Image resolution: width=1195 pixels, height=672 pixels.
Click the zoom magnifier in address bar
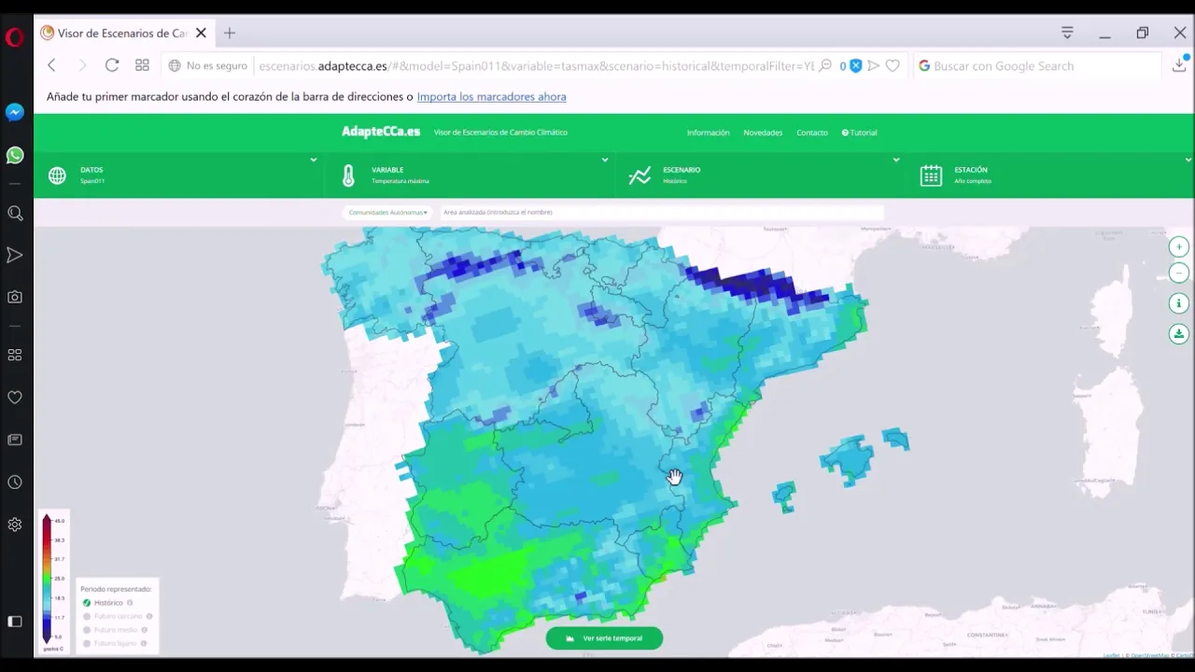(825, 65)
